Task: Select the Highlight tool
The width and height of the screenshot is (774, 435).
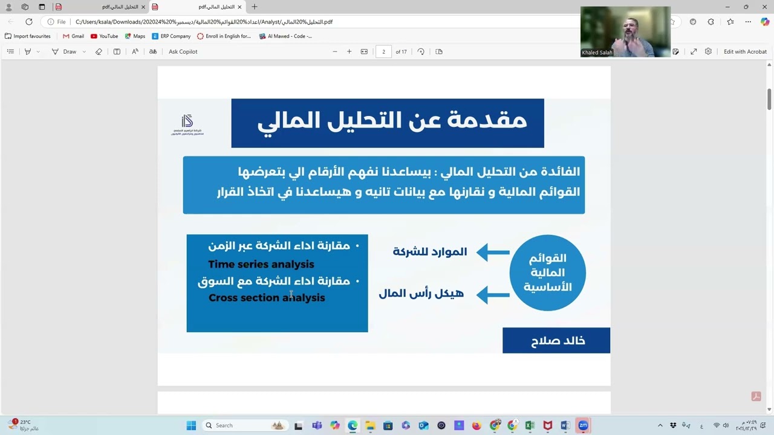Action: 27,51
